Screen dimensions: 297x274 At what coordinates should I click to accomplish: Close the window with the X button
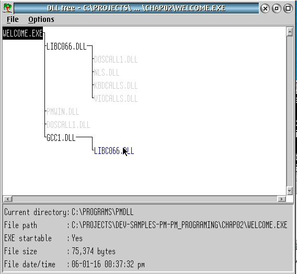point(265,8)
